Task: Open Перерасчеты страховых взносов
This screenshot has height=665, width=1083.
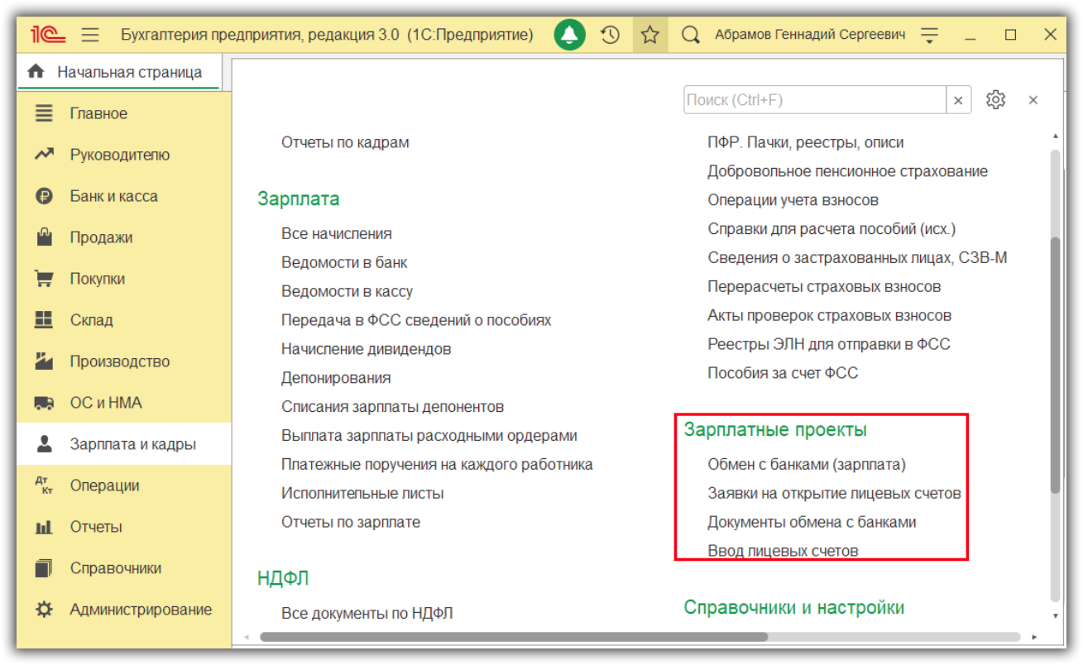Action: pyautogui.click(x=824, y=287)
